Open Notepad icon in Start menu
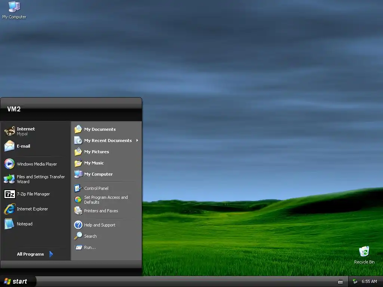 click(9, 224)
